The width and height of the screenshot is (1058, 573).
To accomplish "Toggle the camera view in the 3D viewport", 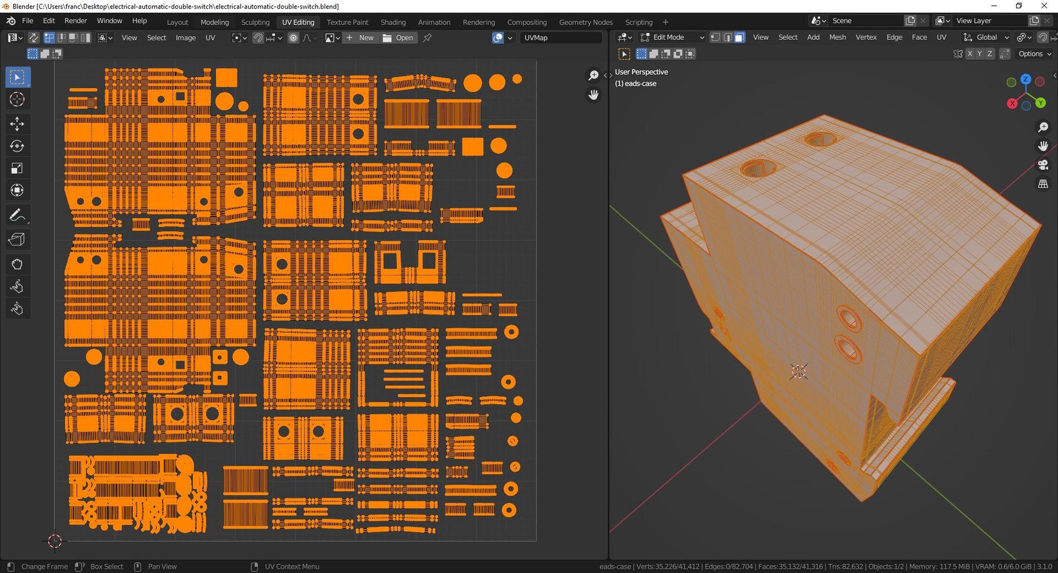I will [x=1043, y=165].
